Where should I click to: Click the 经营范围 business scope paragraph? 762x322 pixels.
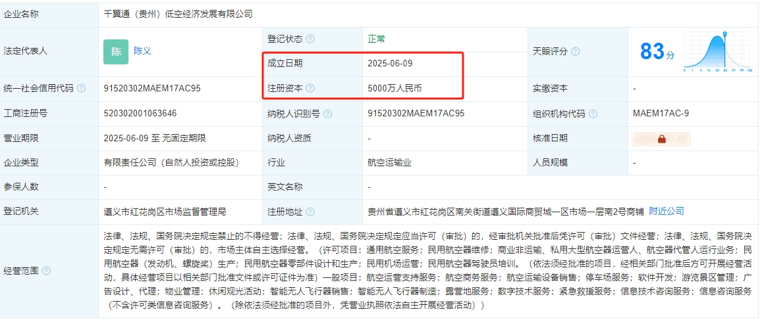[428, 271]
